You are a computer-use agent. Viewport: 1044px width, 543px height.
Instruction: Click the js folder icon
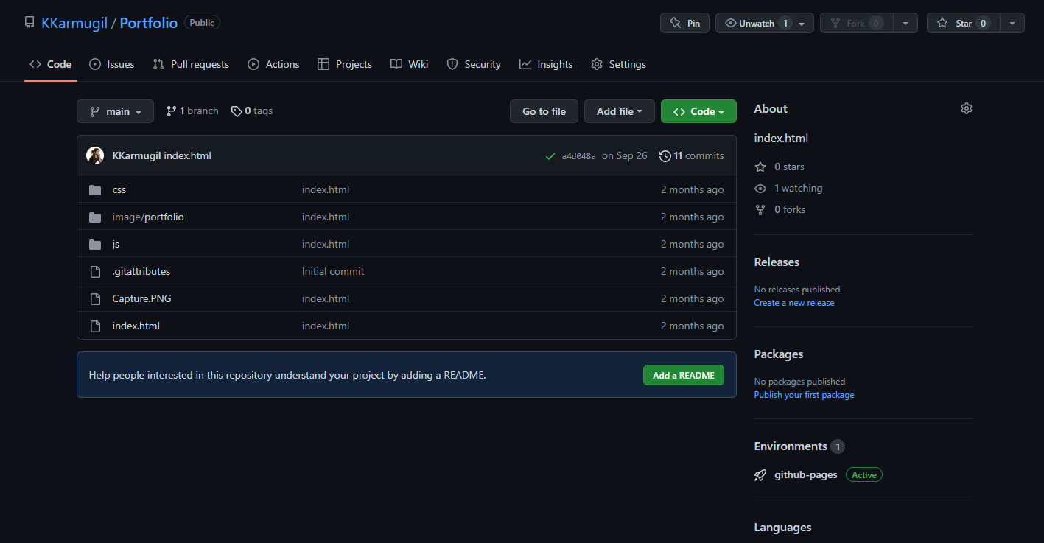pos(95,245)
